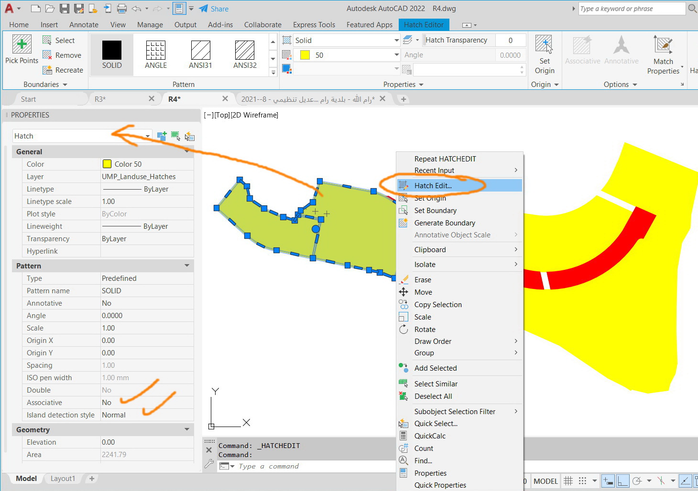The width and height of the screenshot is (698, 491).
Task: Open the Solid hatch type dropdown
Action: (x=397, y=40)
